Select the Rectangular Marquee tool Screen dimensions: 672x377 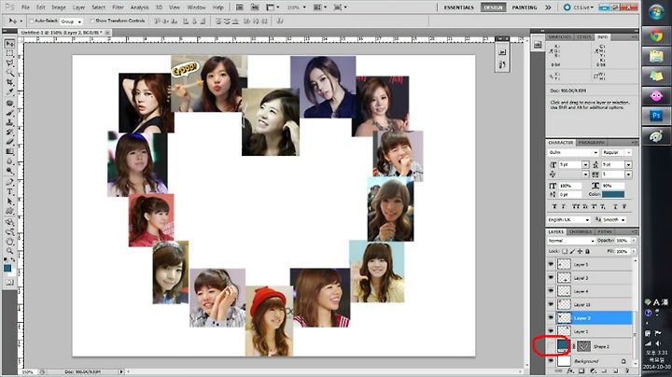click(9, 53)
